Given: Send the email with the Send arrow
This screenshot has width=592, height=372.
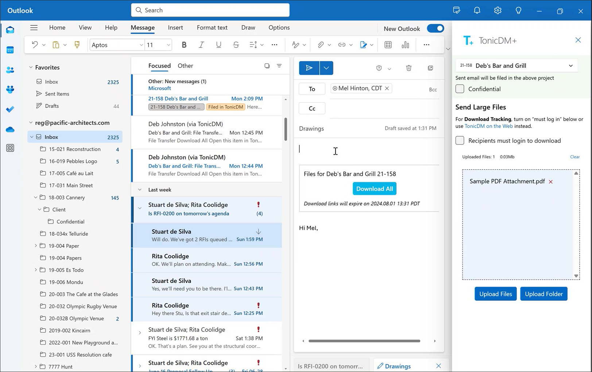Looking at the screenshot, I should (x=309, y=68).
